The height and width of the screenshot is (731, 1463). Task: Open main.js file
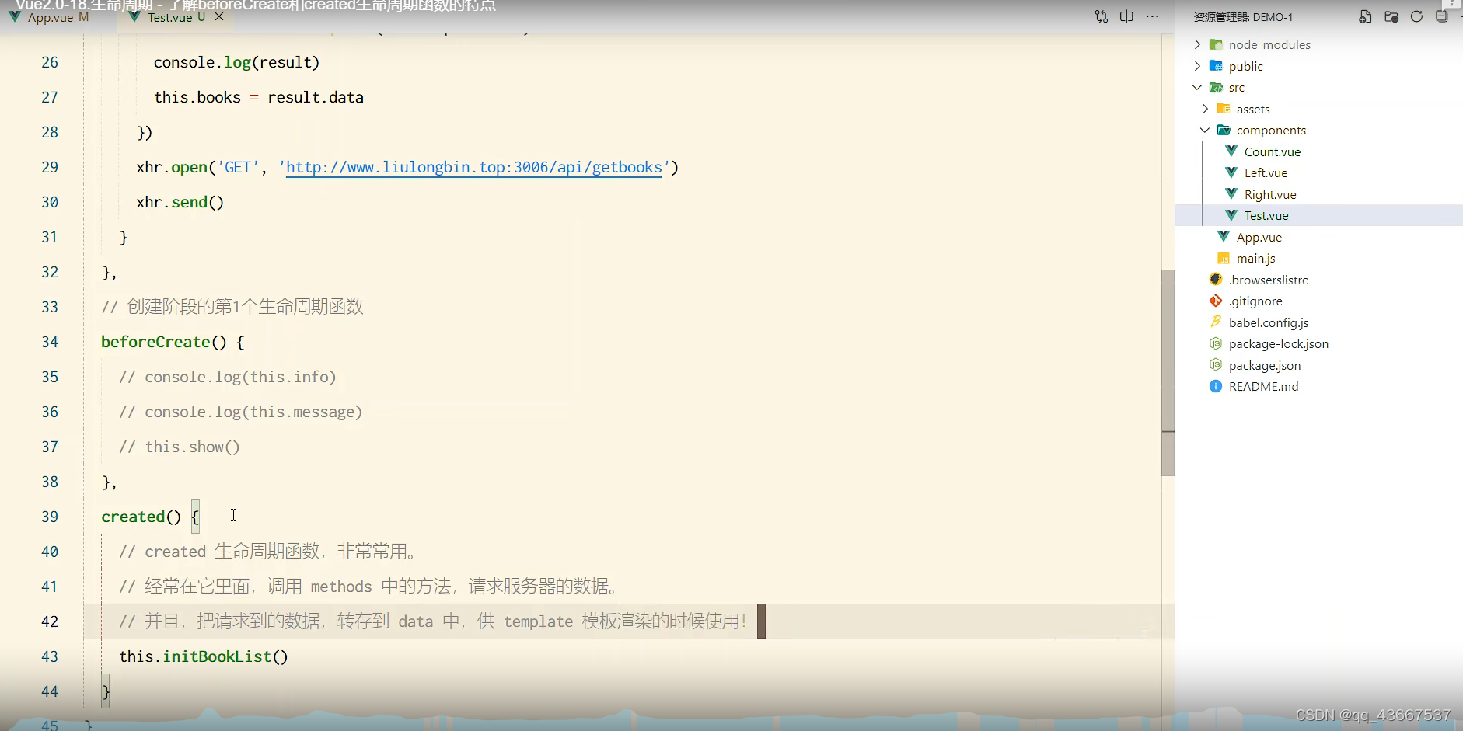tap(1256, 258)
